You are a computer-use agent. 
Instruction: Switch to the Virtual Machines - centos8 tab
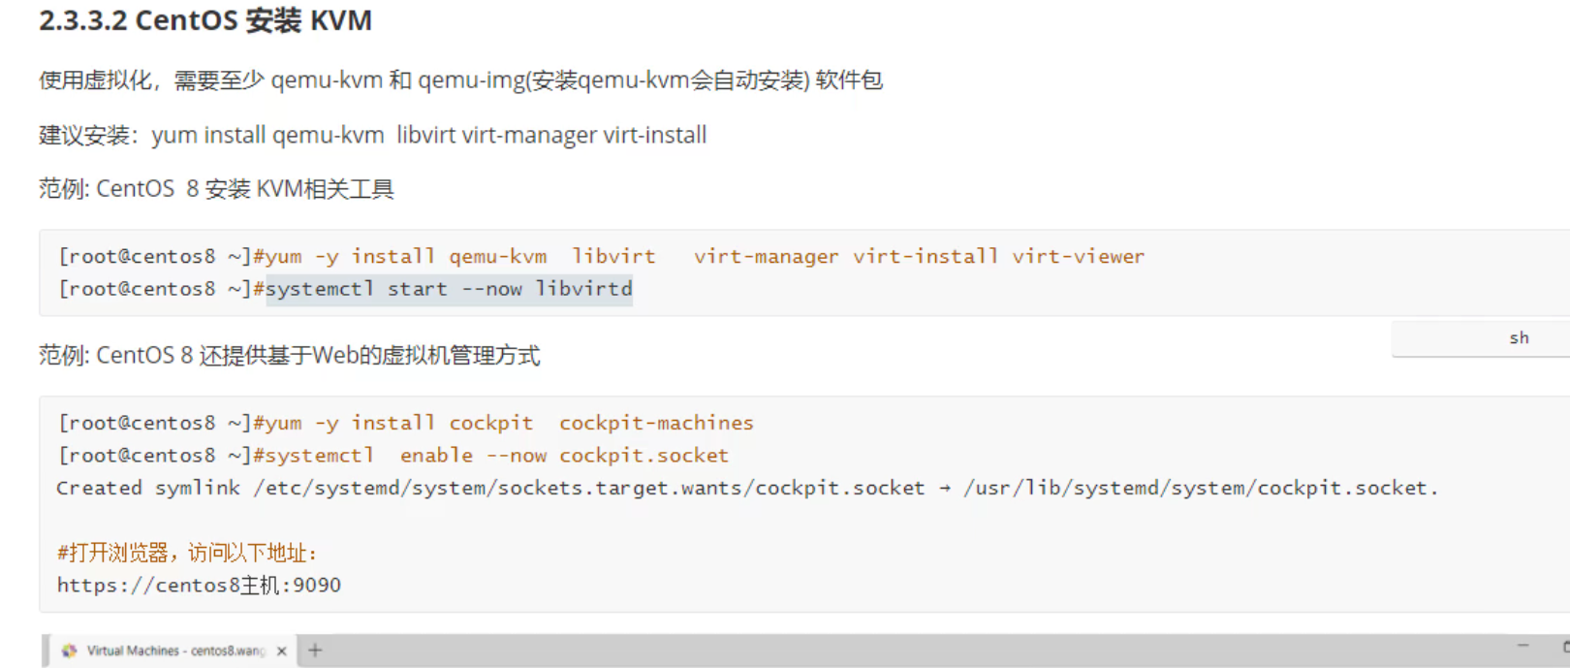click(174, 651)
